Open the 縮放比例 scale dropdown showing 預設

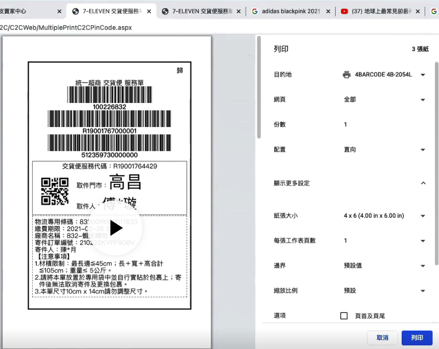click(x=384, y=291)
